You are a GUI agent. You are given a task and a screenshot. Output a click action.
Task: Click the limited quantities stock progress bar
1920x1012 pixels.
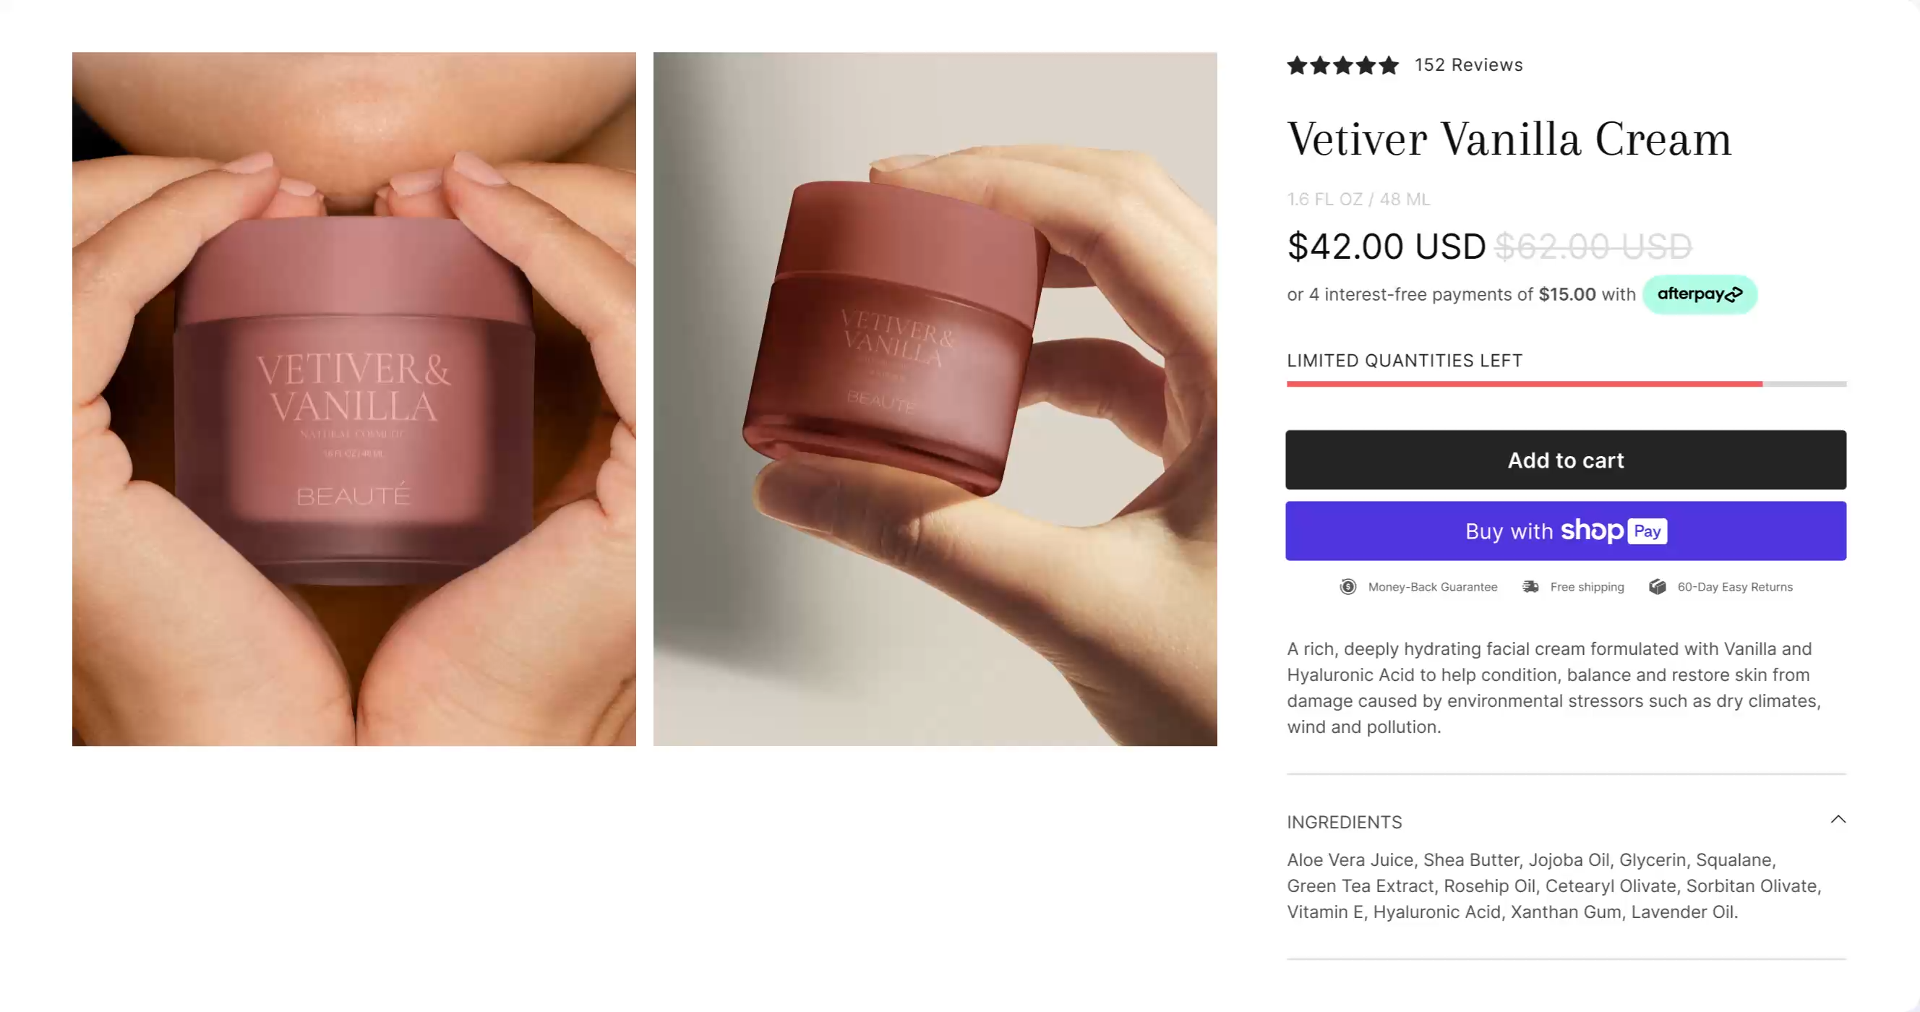point(1565,384)
